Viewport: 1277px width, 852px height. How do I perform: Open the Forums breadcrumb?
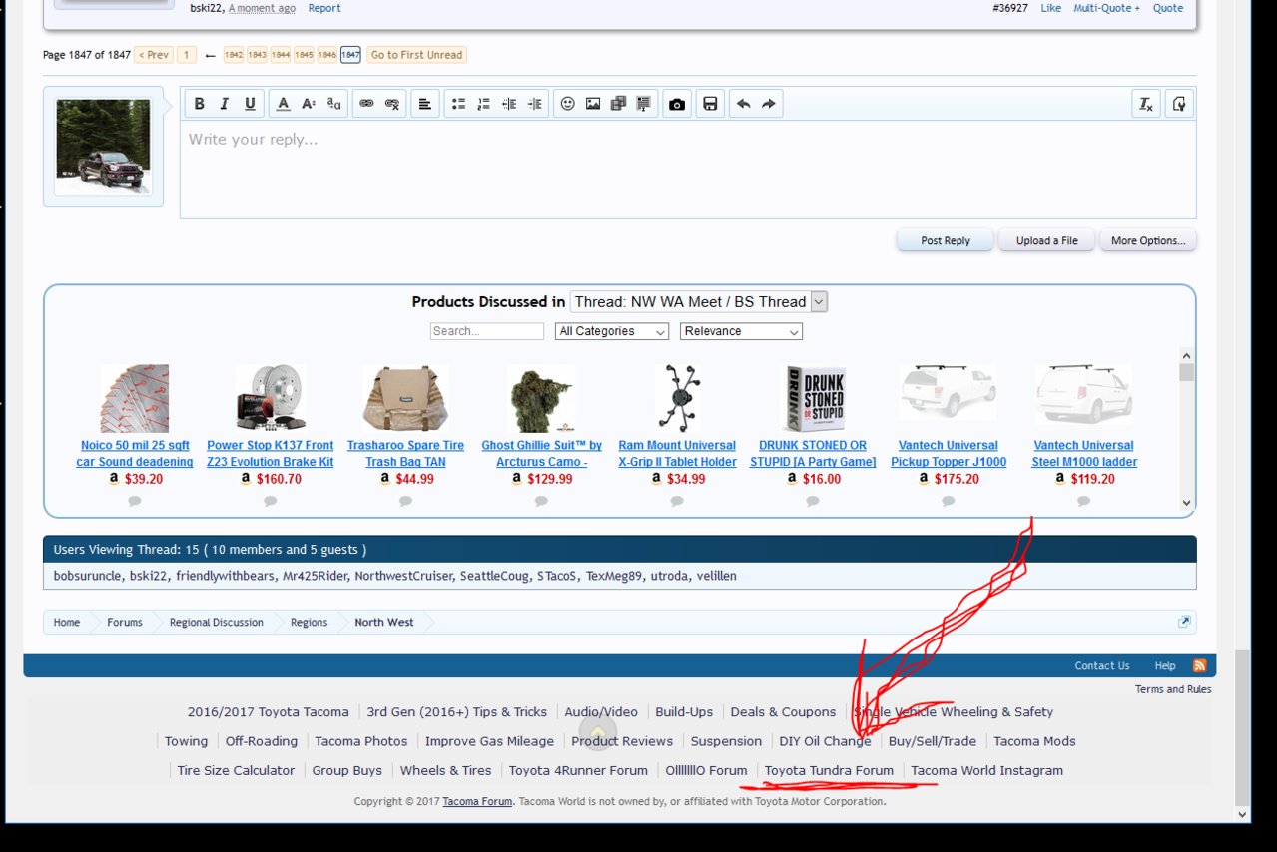click(x=125, y=622)
